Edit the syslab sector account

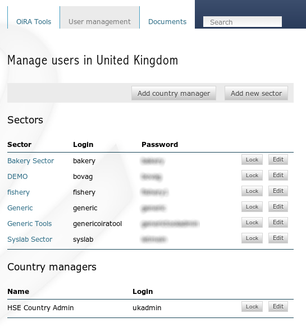278,238
